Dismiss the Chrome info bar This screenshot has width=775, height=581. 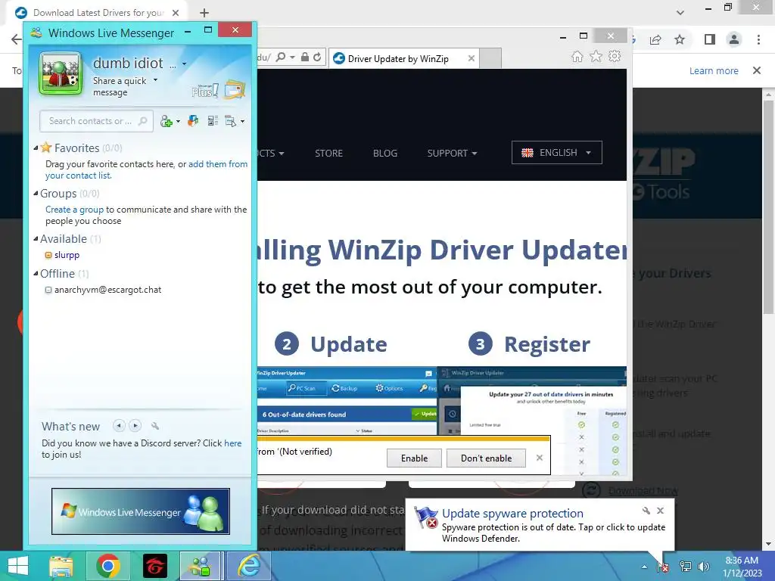pyautogui.click(x=757, y=70)
